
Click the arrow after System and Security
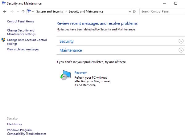pos(66,11)
